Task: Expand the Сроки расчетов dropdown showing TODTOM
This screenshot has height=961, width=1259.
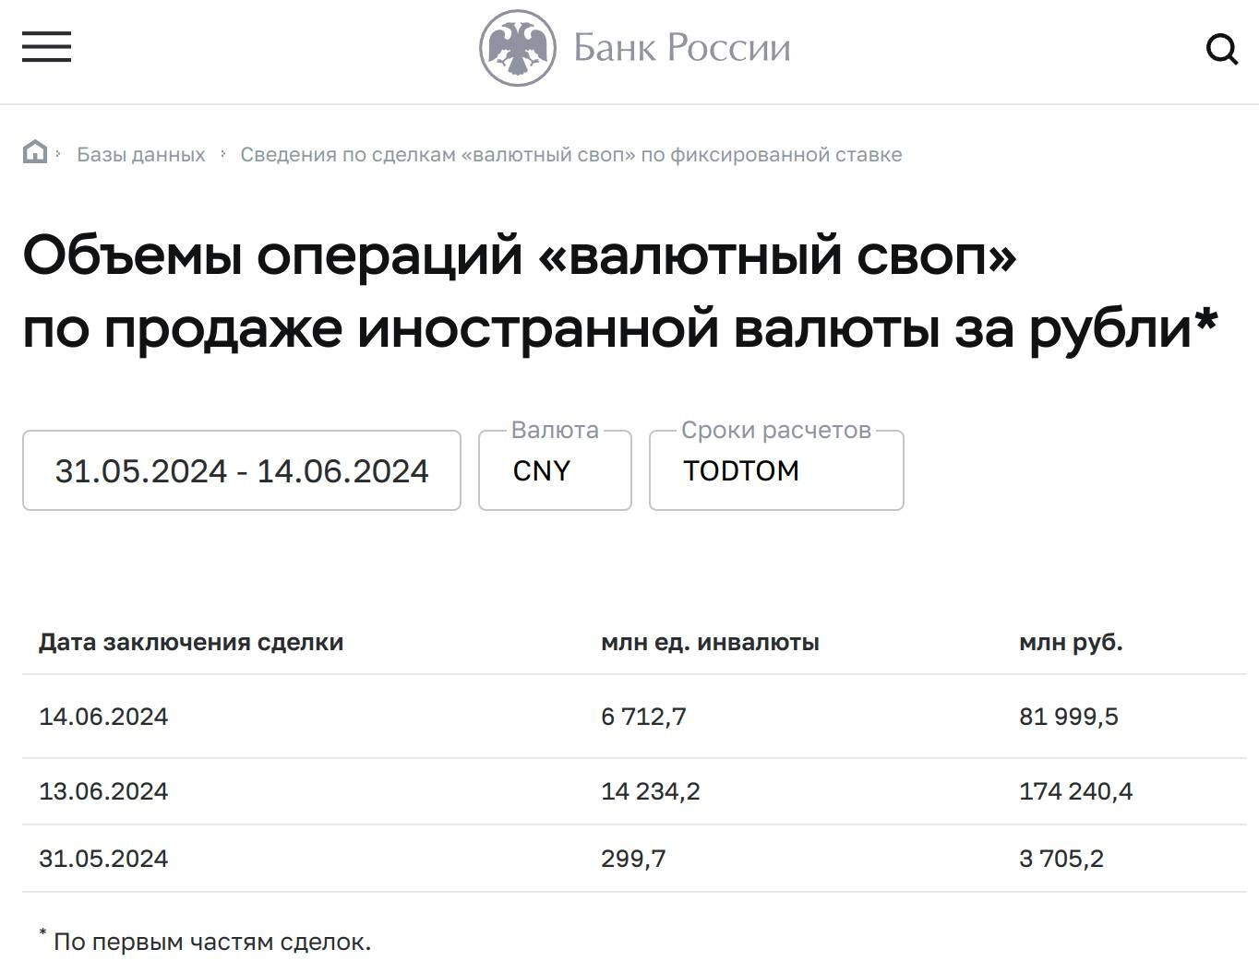Action: tap(776, 470)
